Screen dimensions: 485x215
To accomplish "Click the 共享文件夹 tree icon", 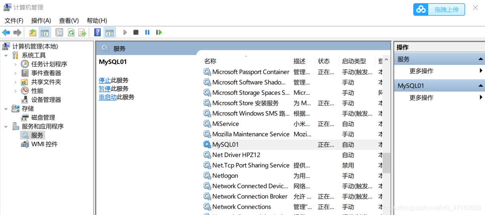I will click(25, 82).
